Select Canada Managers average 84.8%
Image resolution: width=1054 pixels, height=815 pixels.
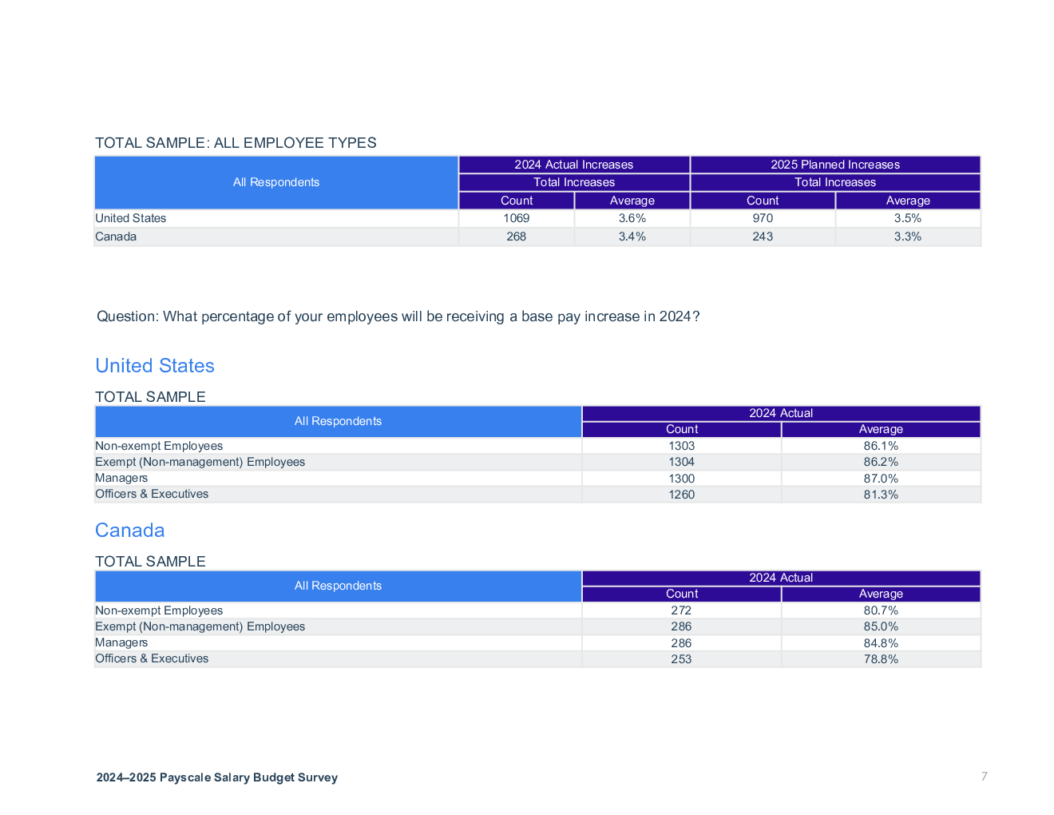tap(881, 643)
